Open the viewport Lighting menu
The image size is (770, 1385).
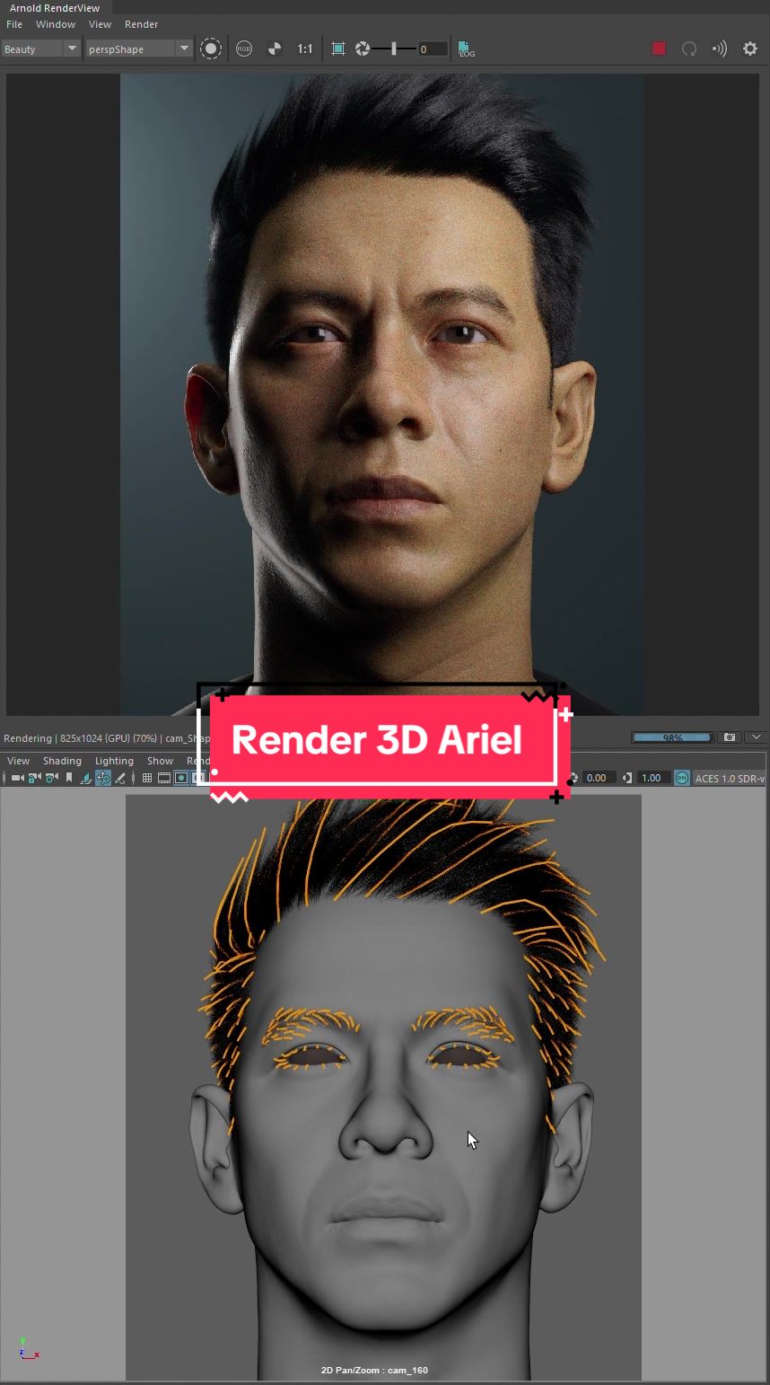[114, 761]
